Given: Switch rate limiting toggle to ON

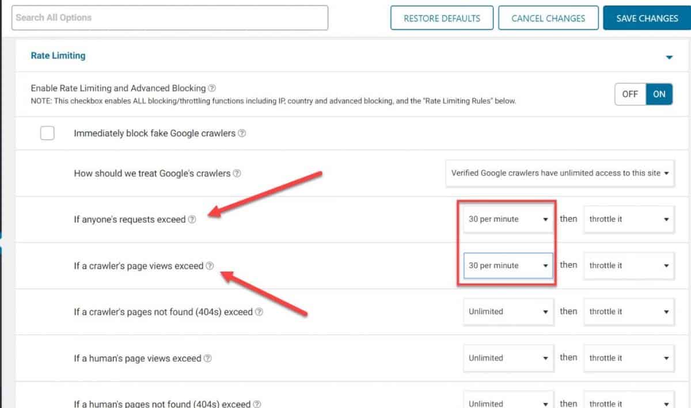Looking at the screenshot, I should [659, 94].
